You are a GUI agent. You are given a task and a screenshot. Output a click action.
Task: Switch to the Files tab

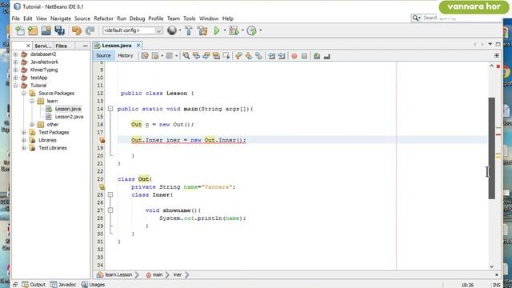pos(61,46)
